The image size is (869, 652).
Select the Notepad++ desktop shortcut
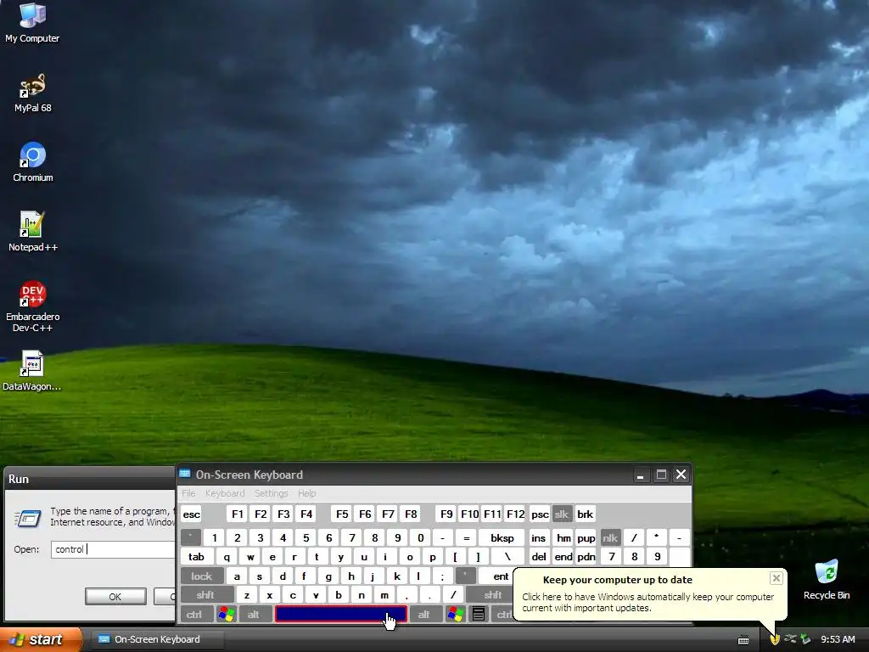click(x=33, y=231)
